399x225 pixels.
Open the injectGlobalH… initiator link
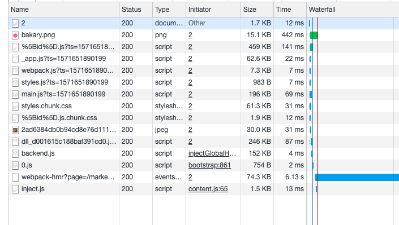point(212,153)
